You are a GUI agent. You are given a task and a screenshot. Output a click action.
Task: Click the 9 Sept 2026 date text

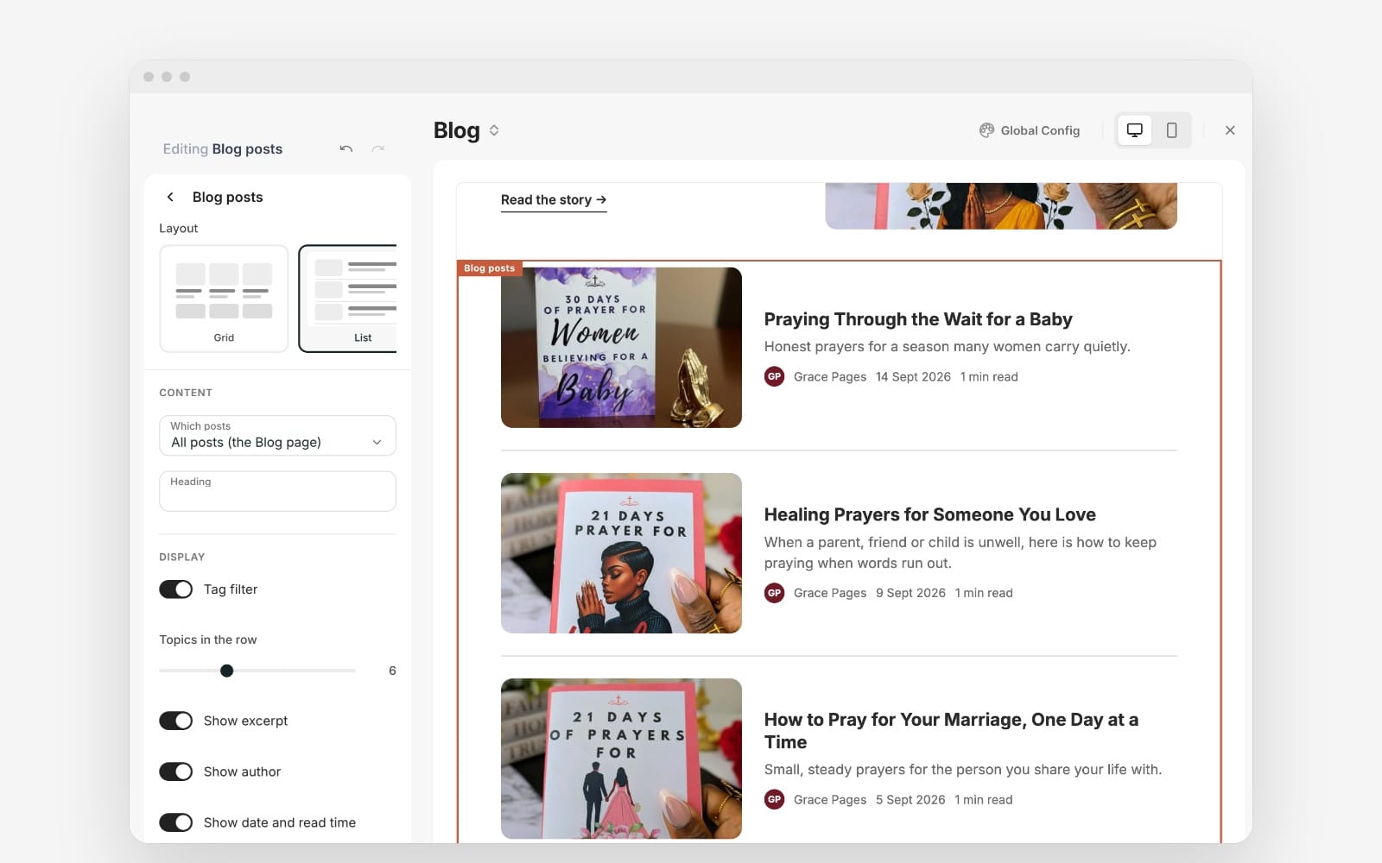tap(910, 593)
